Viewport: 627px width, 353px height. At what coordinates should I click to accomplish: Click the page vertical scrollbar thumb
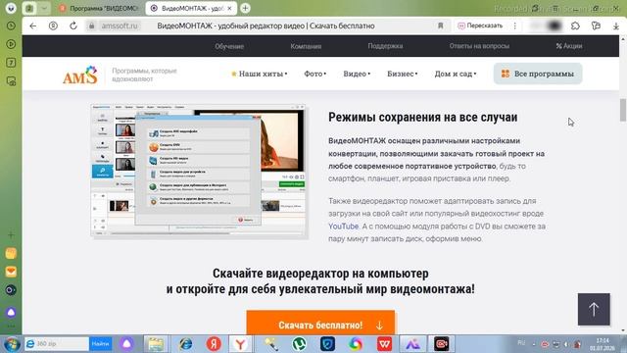[623, 110]
